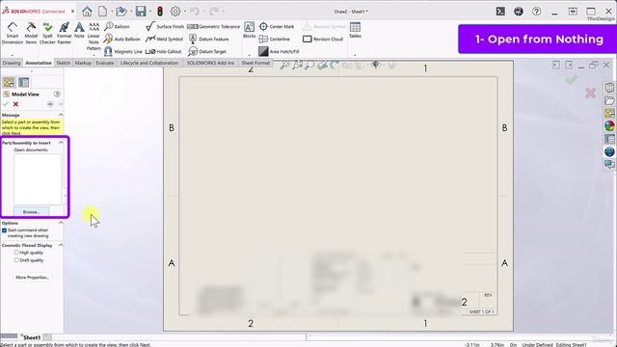Insert a Center Mark
The image size is (617, 347).
tap(277, 26)
